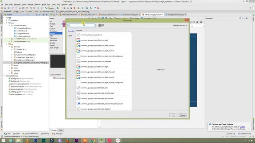Viewport: 255px width, 143px height.
Task: Select common_google_signin_btn_text_disabled drawable
Action: (104, 109)
